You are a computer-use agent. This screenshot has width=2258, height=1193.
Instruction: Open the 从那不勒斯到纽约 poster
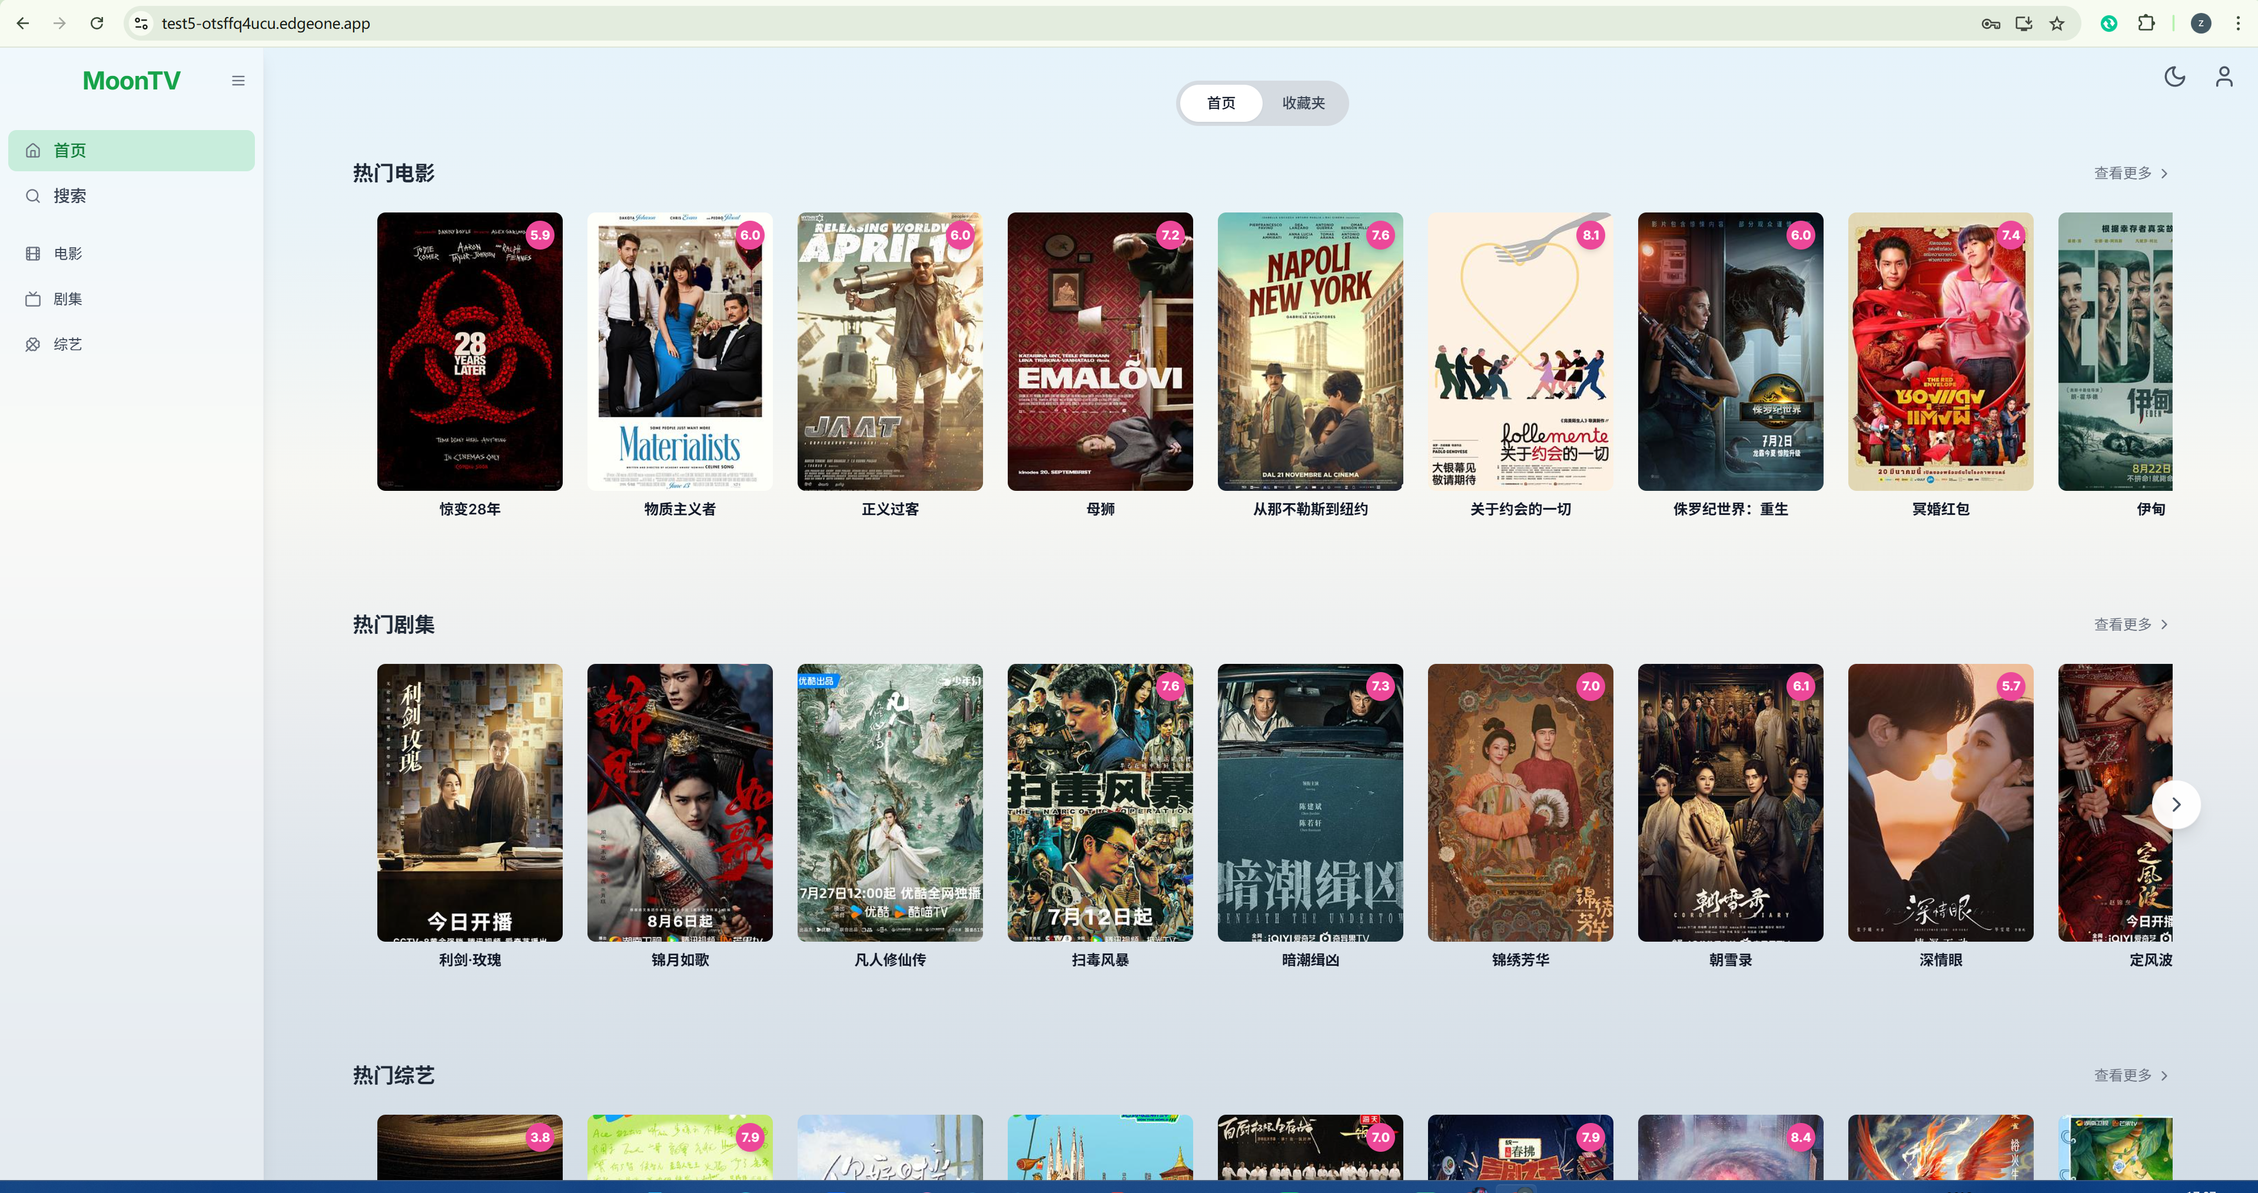1310,351
